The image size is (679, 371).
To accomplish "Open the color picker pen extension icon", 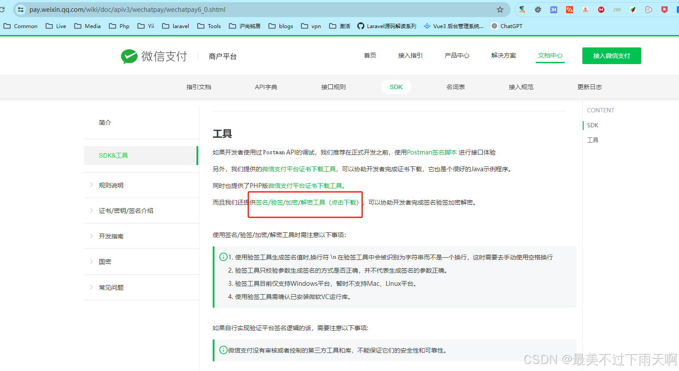I will click(x=633, y=10).
